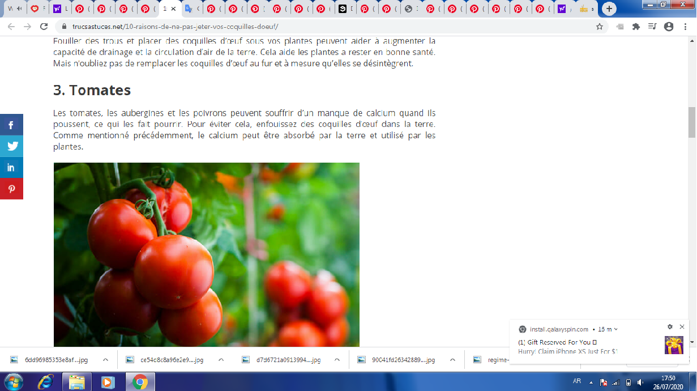This screenshot has width=697, height=391.
Task: Expand menu for d7d6721a0913994 download
Action: point(337,360)
